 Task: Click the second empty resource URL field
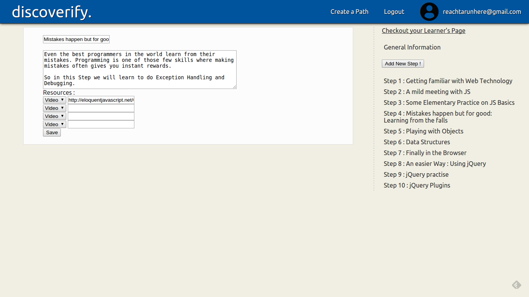[x=101, y=108]
